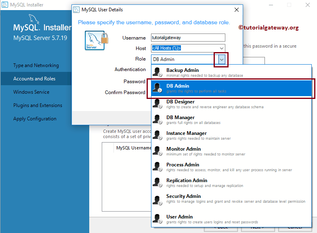The height and width of the screenshot is (233, 317).
Task: Click the 'Password' label in the dialog
Action: coord(134,82)
